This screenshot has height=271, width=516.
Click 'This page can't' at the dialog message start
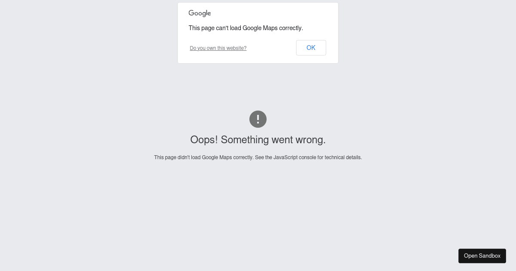point(208,28)
